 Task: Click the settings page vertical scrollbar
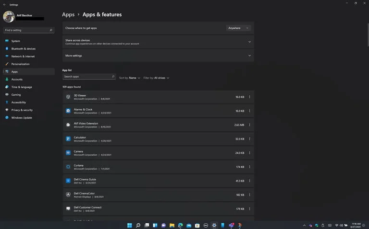(x=368, y=34)
